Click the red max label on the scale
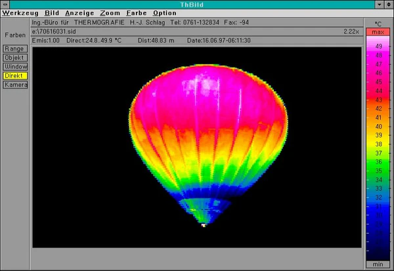 378,32
